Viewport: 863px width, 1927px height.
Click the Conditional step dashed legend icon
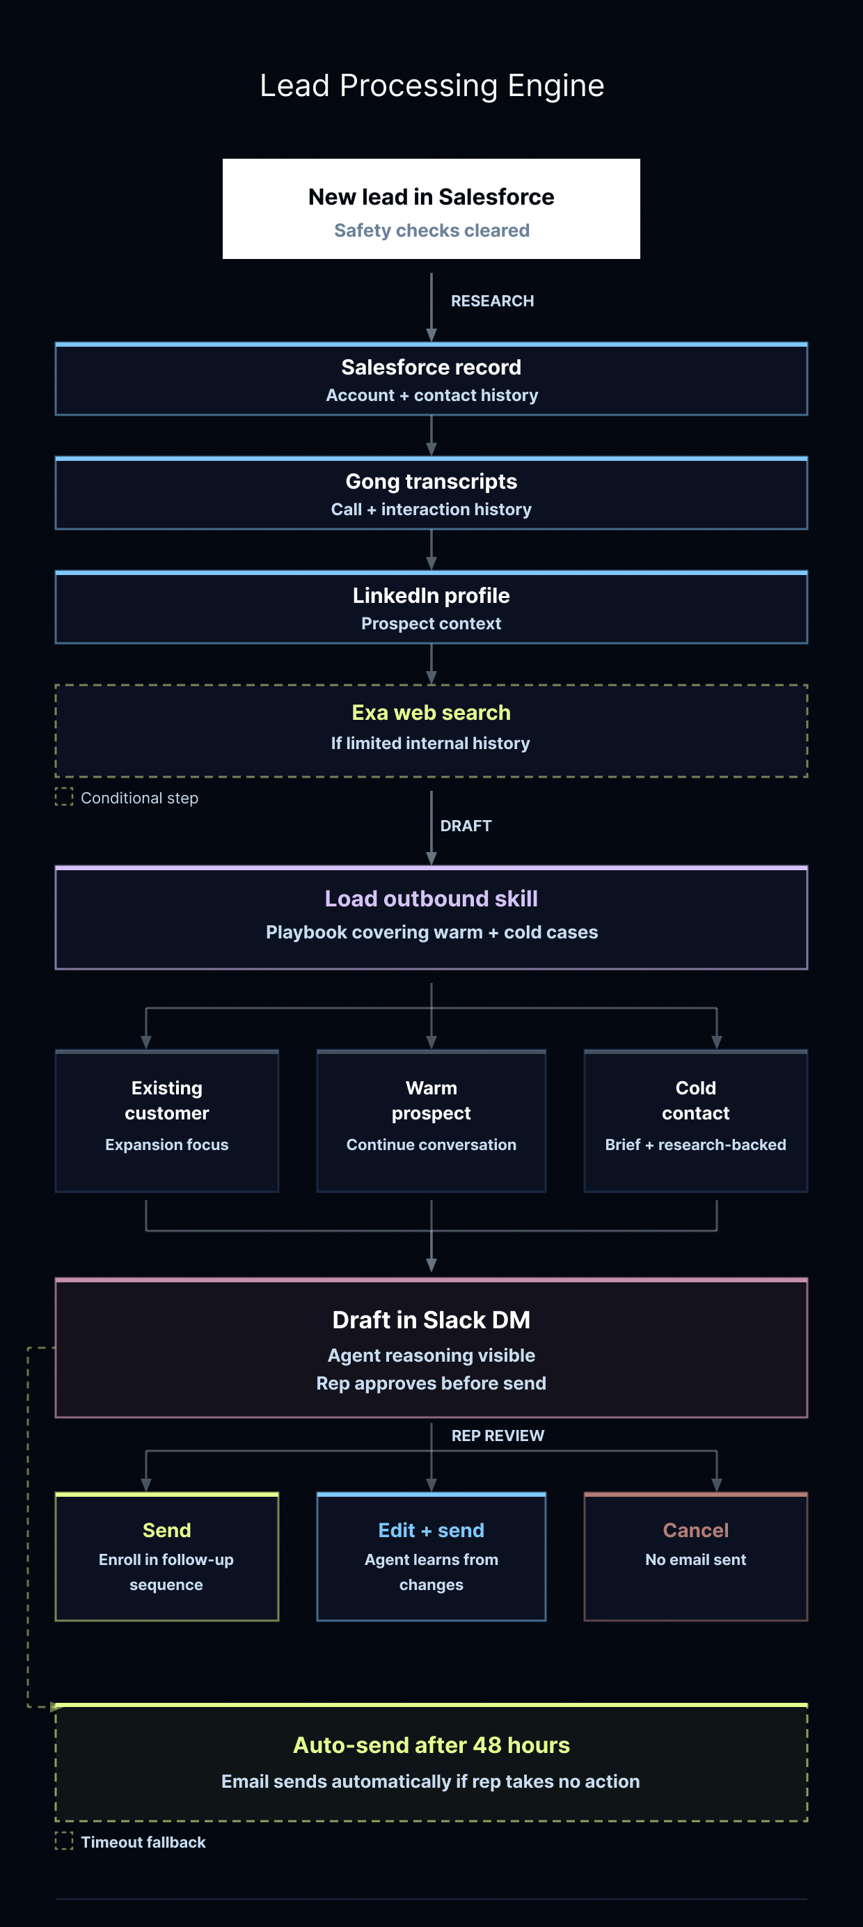[x=64, y=797]
